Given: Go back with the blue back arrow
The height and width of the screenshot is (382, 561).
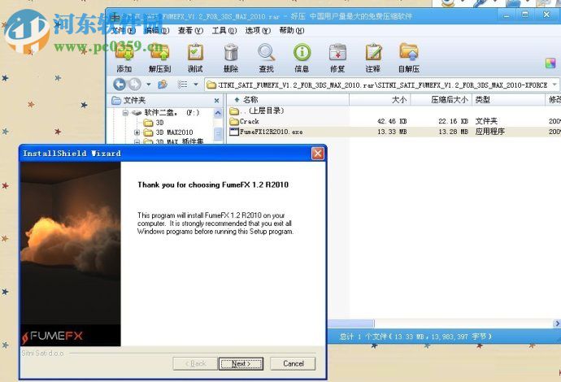Looking at the screenshot, I should pyautogui.click(x=120, y=85).
